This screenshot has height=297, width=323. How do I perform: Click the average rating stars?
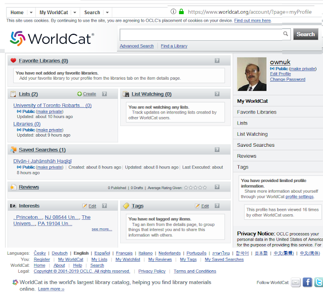(195, 188)
